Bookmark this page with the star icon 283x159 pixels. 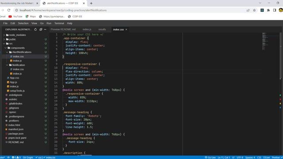click(x=255, y=10)
